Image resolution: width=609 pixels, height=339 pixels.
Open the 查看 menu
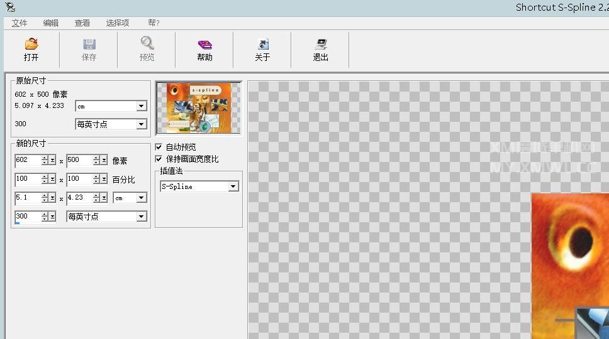[82, 23]
